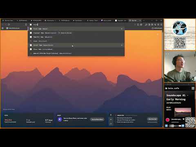The height and width of the screenshot is (147, 196).
Task: Select the "Copyright - teia" suggestion
Action: tap(76, 33)
